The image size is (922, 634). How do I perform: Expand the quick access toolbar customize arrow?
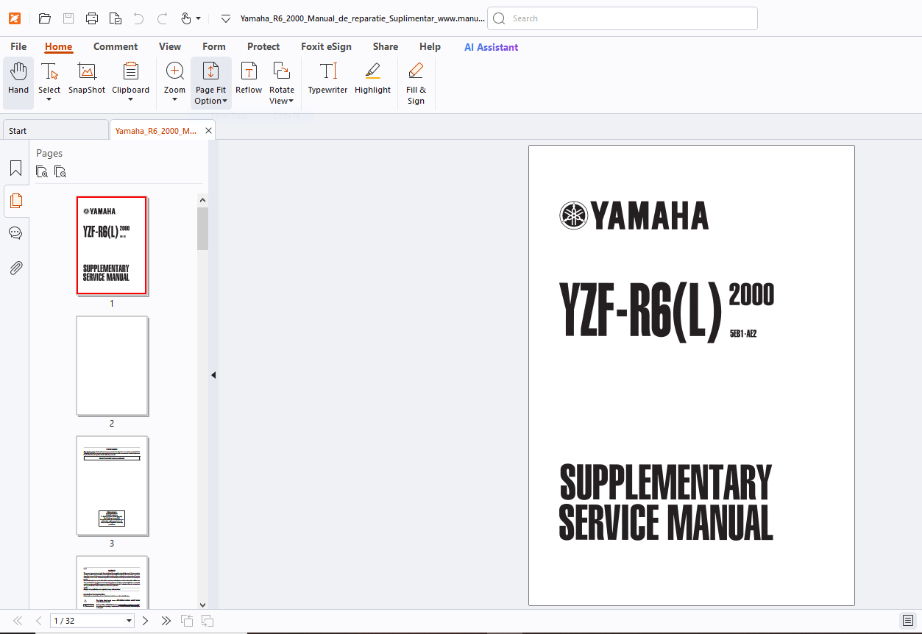point(226,18)
